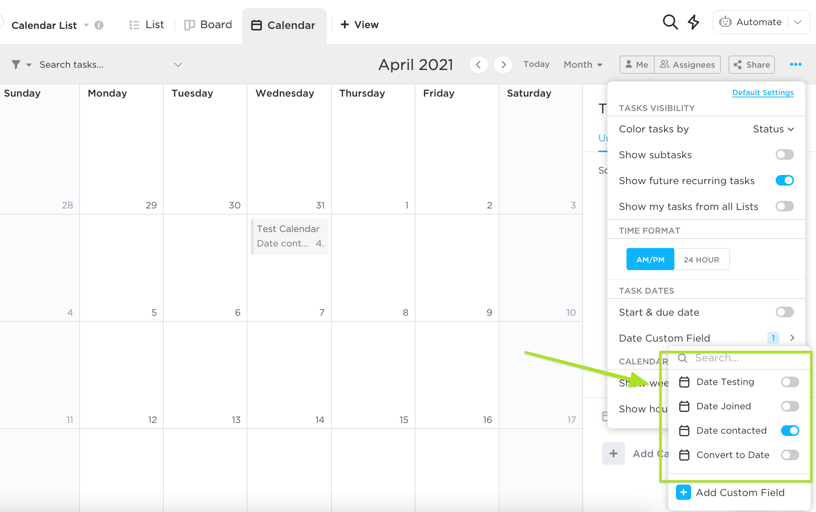The image size is (816, 512).
Task: Enable the Show subtasks toggle
Action: [784, 155]
